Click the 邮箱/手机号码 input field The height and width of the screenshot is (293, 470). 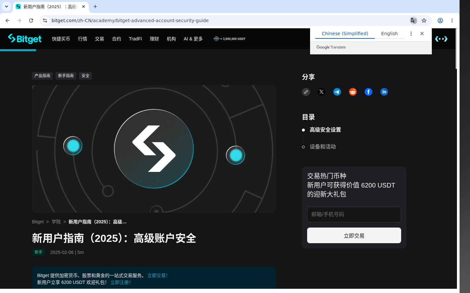354,215
